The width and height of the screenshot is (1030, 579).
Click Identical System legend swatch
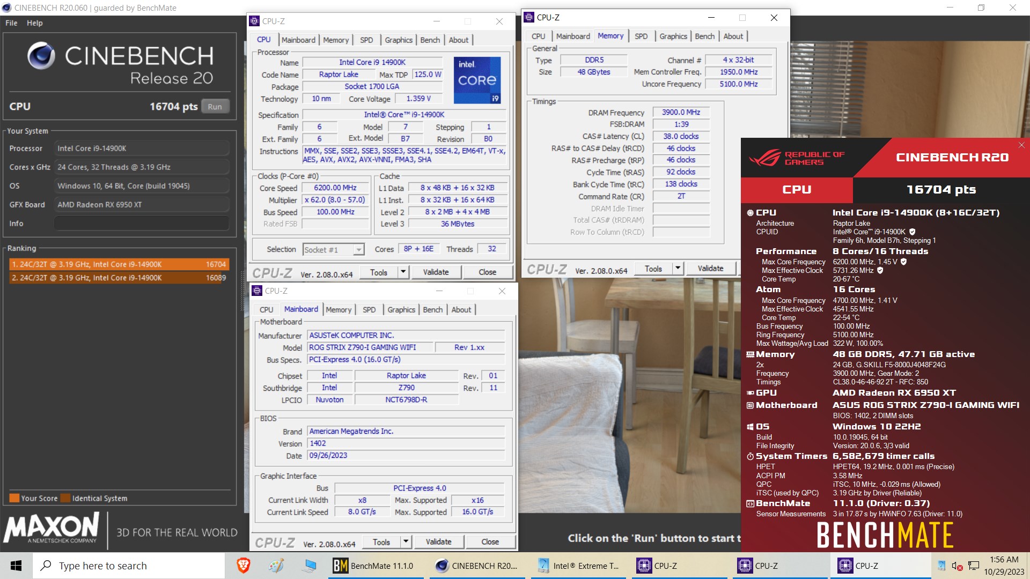pyautogui.click(x=65, y=498)
